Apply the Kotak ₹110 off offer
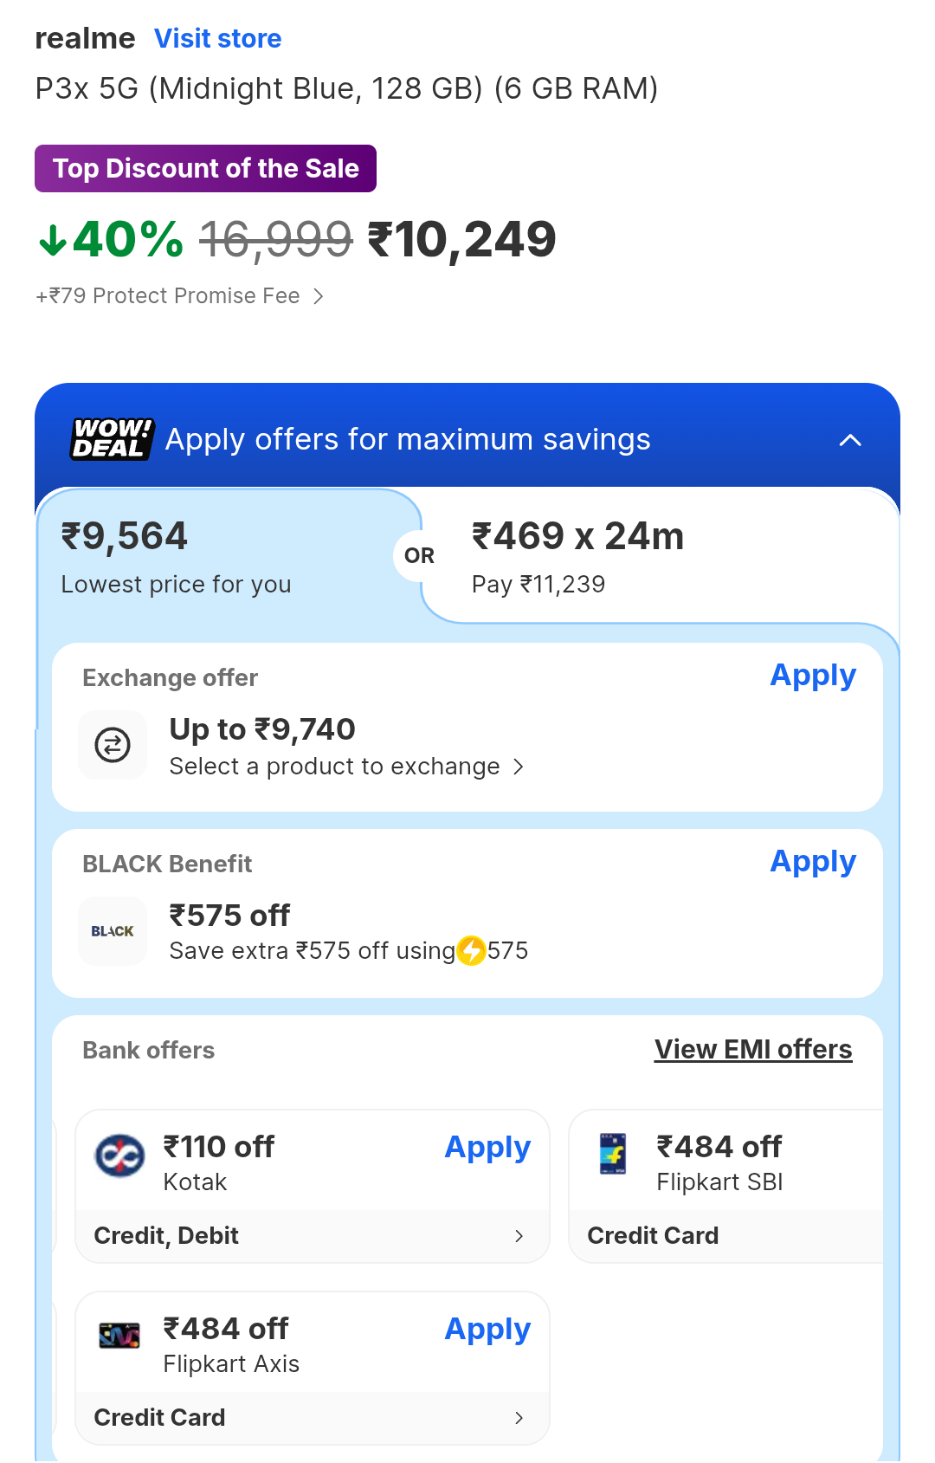The image size is (935, 1463). coord(487,1148)
